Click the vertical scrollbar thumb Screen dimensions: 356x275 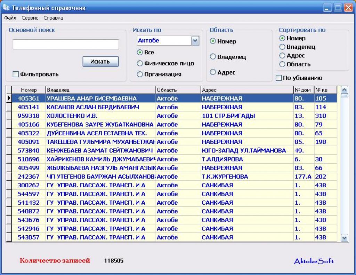(x=344, y=95)
